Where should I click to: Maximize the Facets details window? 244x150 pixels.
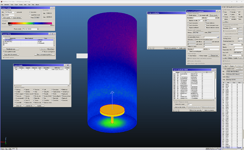[x=68, y=65]
